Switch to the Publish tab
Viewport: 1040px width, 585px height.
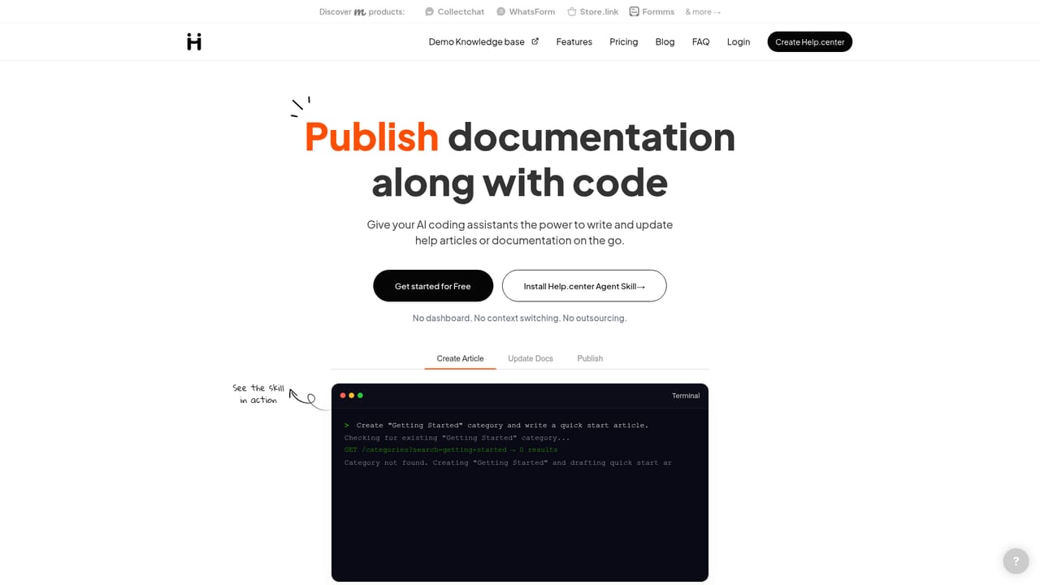[590, 358]
